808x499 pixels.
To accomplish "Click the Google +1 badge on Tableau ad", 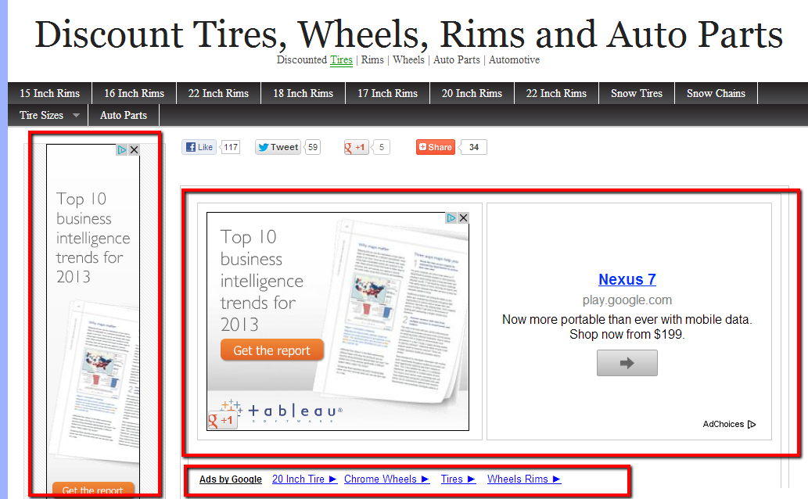I will (221, 420).
